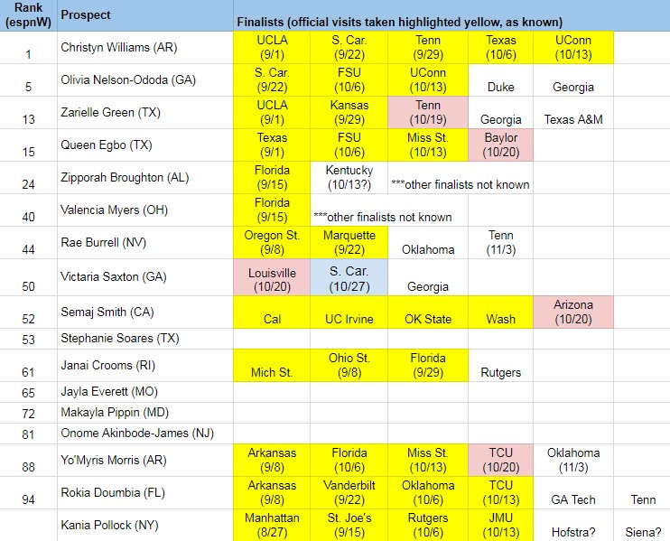Click Stephanie Soares (TX) cell

click(145, 339)
